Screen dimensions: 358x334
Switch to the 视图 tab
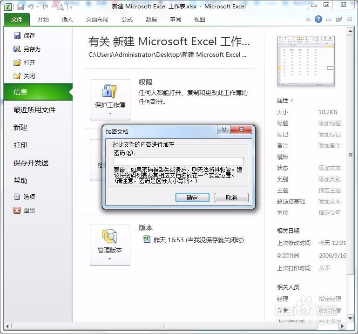[200, 20]
